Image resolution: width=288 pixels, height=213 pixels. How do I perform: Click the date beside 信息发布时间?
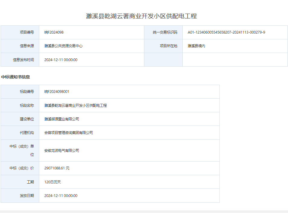61,60
